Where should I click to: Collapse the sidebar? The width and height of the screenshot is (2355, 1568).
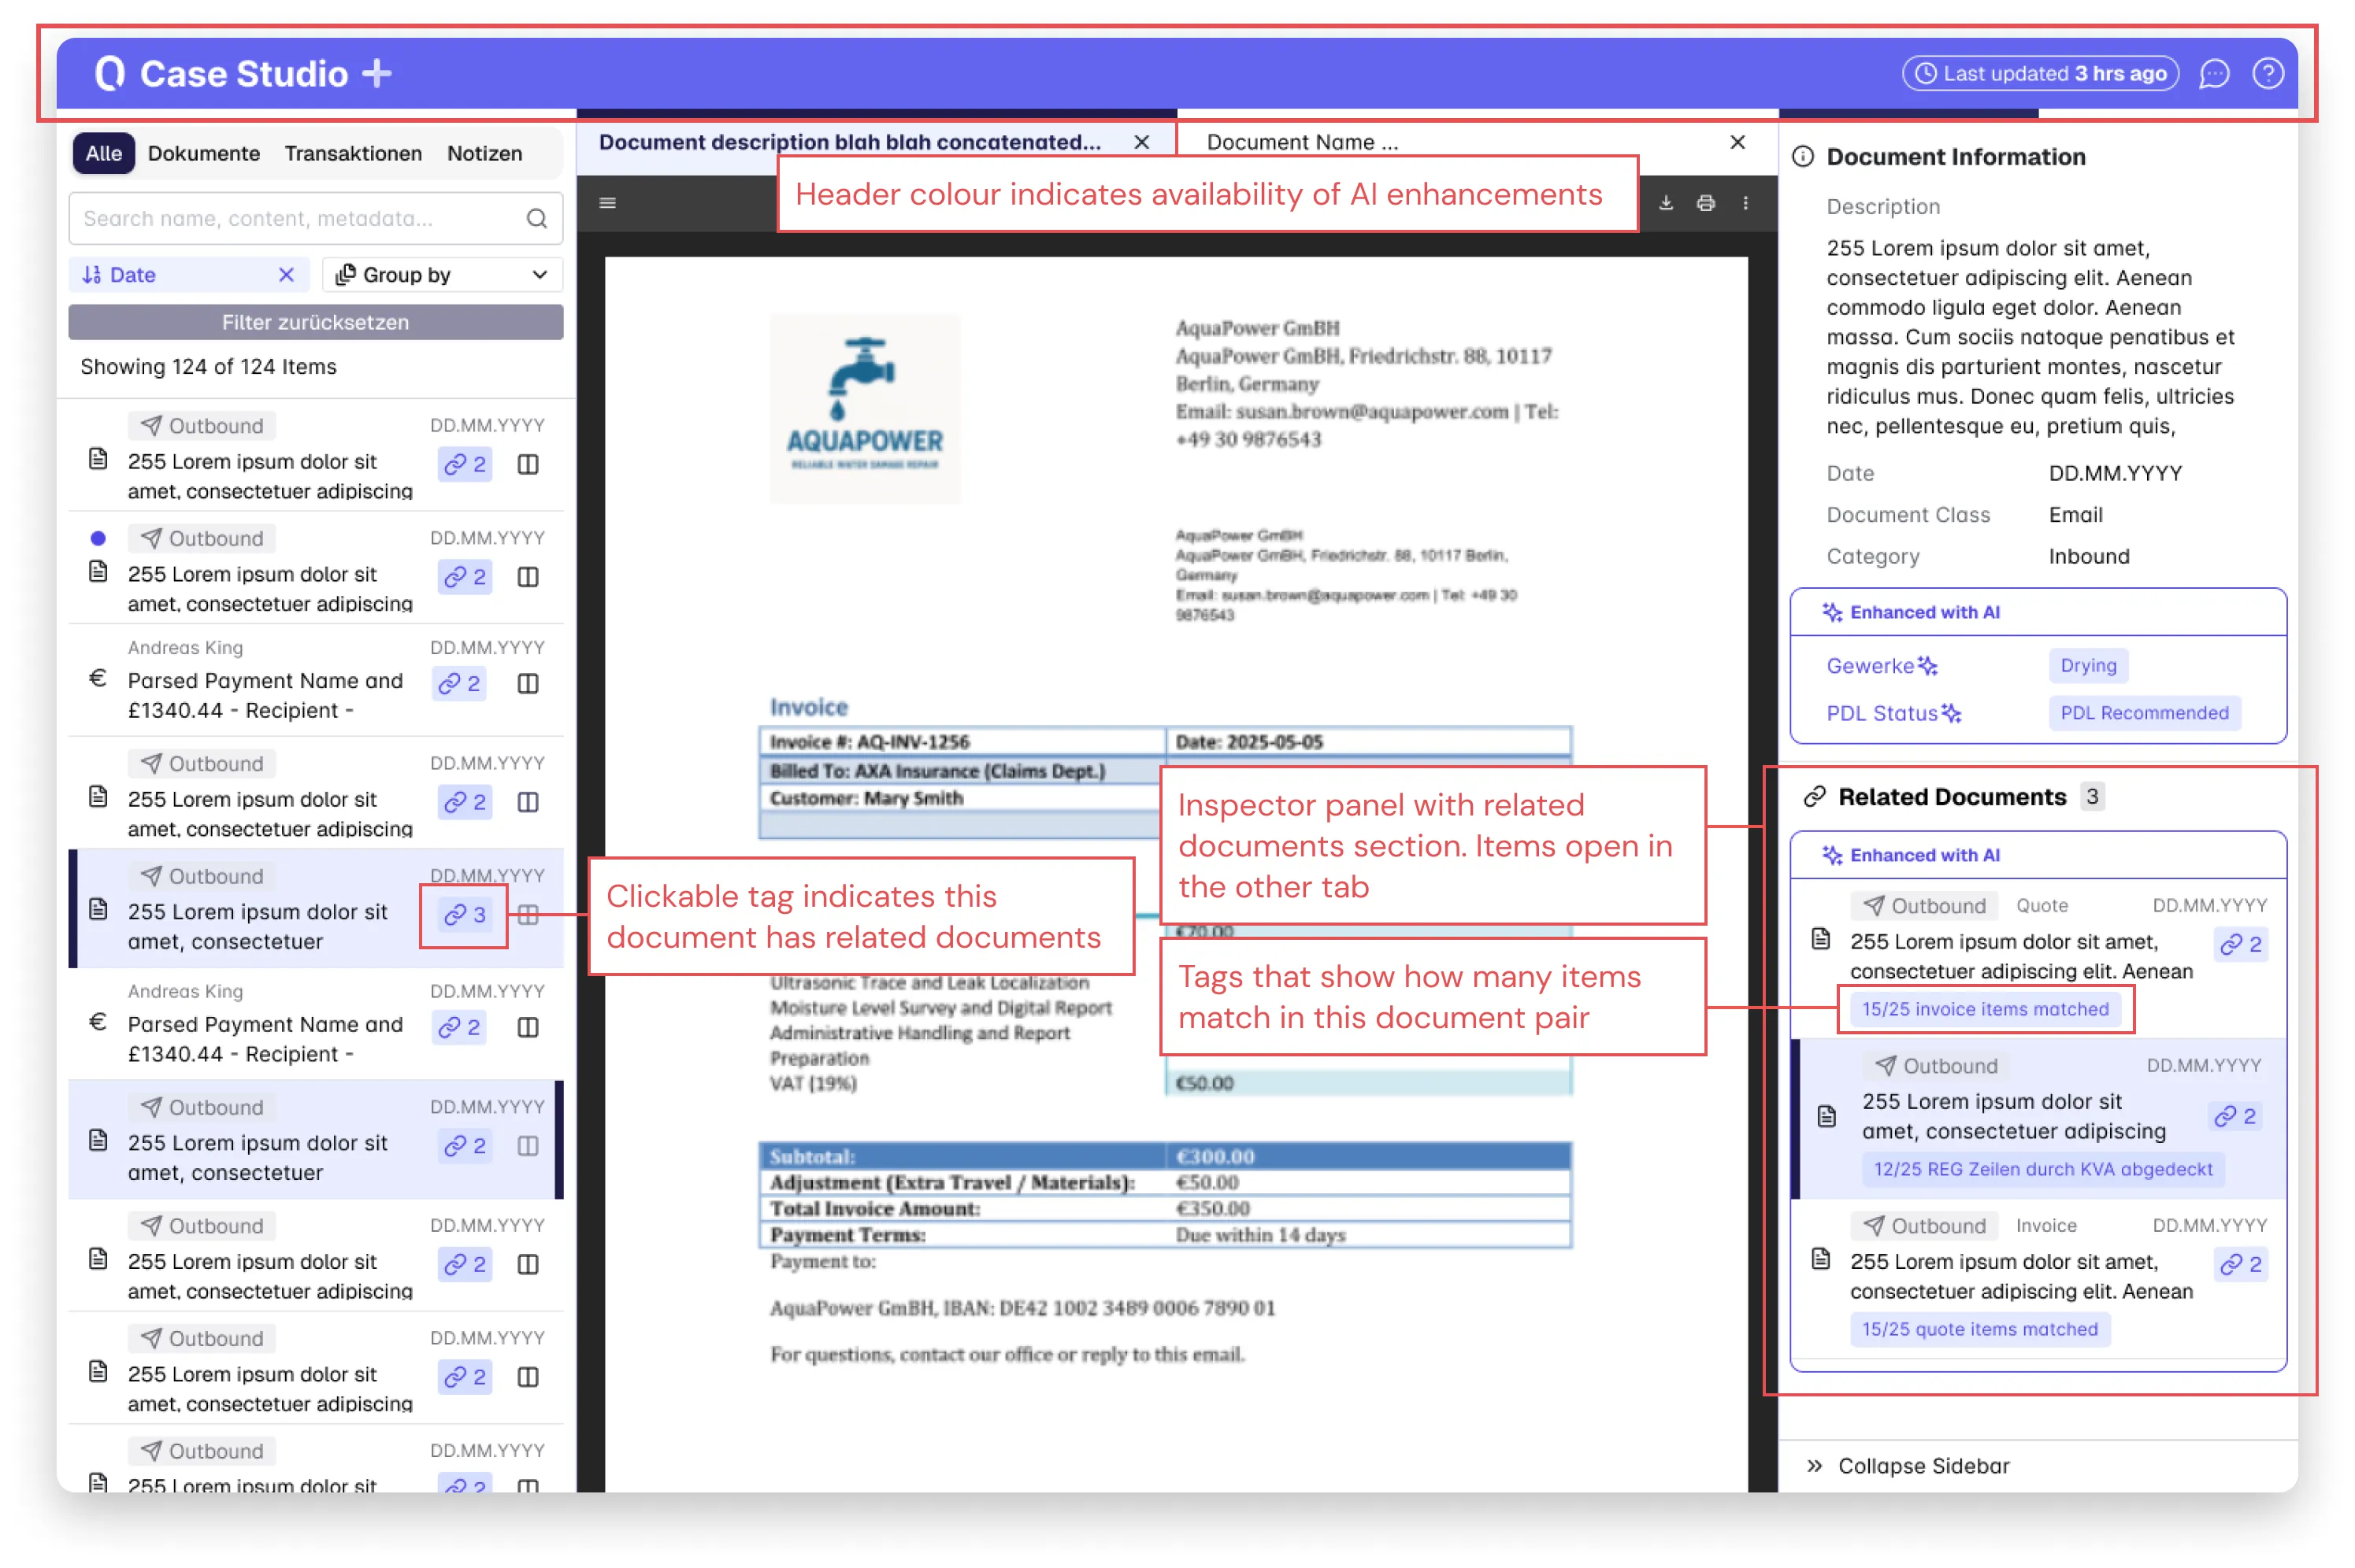tap(1909, 1465)
